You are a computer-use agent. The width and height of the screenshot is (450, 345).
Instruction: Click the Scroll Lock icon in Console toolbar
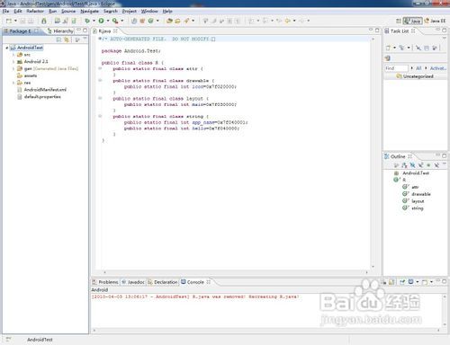pyautogui.click(x=391, y=282)
